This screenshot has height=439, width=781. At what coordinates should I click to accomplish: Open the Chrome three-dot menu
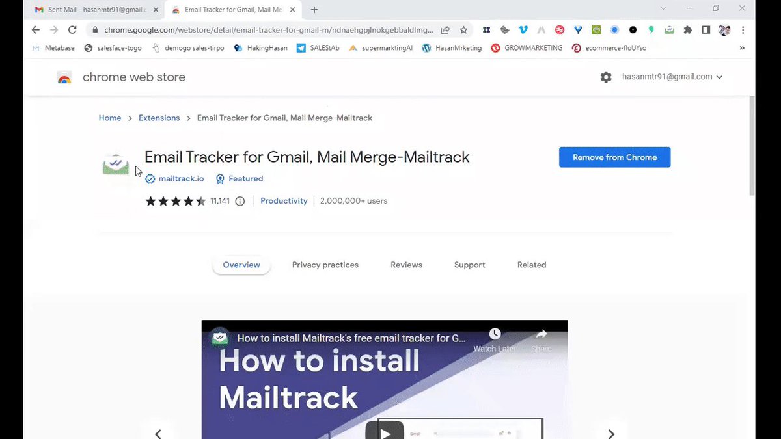(743, 30)
